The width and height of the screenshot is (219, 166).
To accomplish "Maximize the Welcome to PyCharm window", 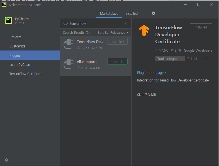I will [199, 5].
